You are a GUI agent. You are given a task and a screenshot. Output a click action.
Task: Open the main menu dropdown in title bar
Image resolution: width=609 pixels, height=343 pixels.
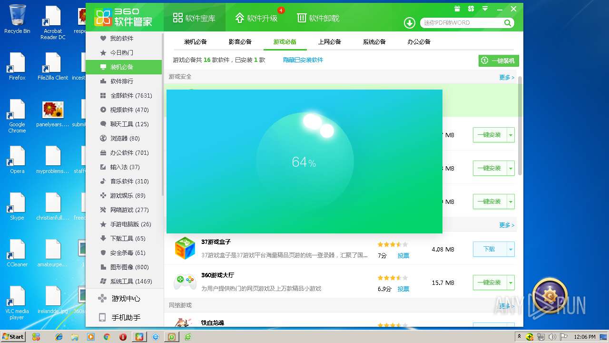(485, 9)
